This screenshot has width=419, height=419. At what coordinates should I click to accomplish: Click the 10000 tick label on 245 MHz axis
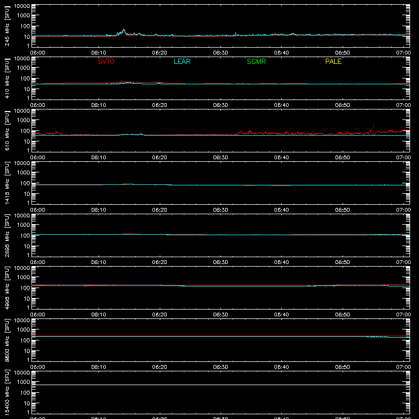point(22,6)
